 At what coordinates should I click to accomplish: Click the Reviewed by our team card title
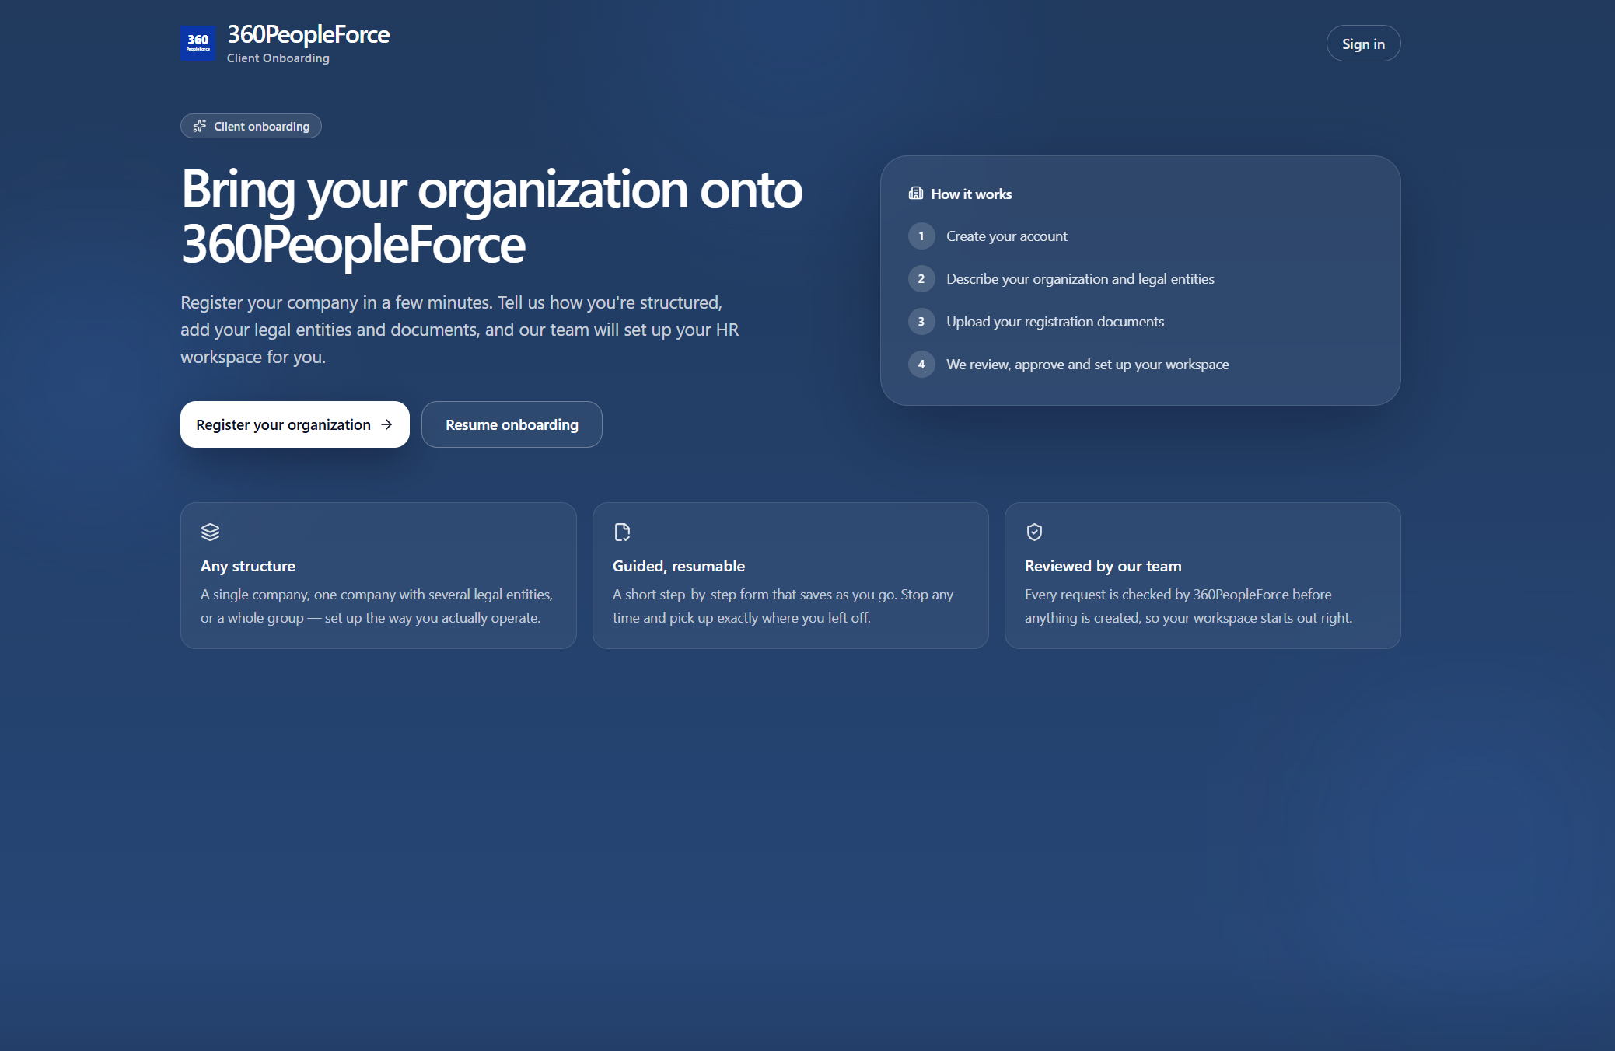coord(1103,566)
